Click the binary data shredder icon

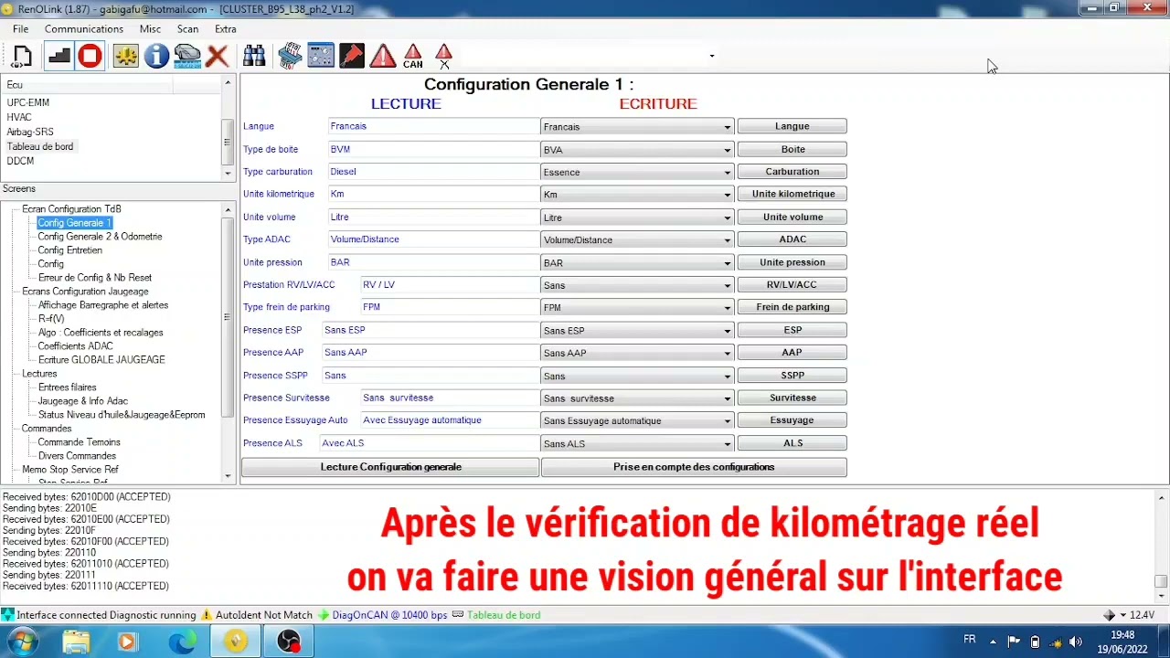(290, 57)
